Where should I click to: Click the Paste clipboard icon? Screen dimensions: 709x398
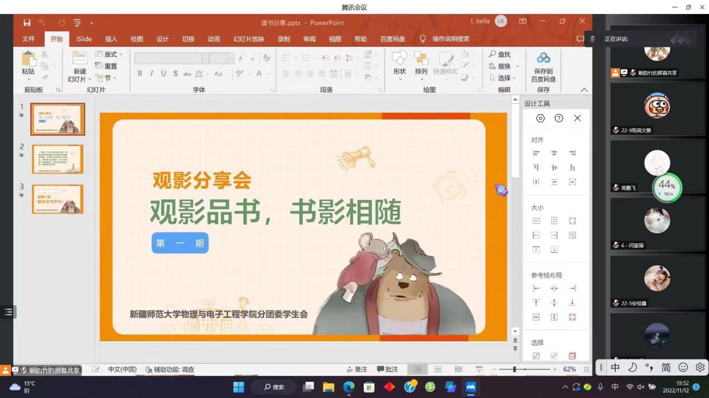pos(28,60)
